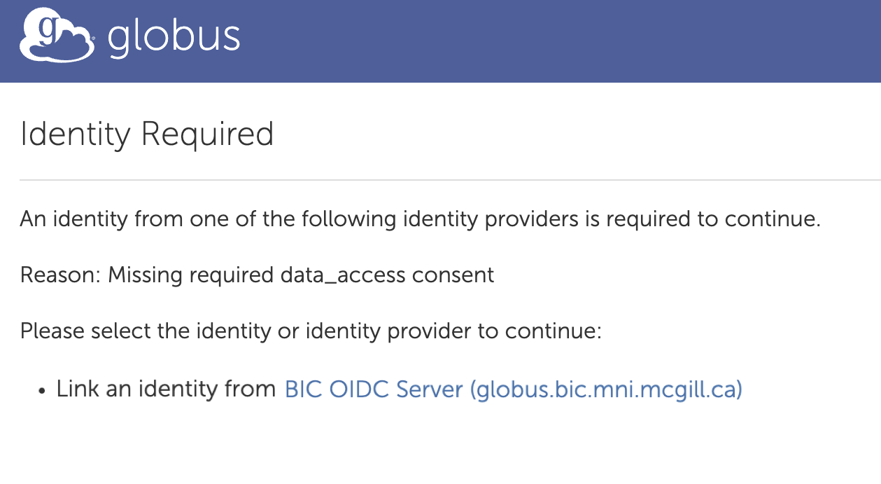881x484 pixels.
Task: Click "required to continue." ending the first sentence
Action: 713,219
